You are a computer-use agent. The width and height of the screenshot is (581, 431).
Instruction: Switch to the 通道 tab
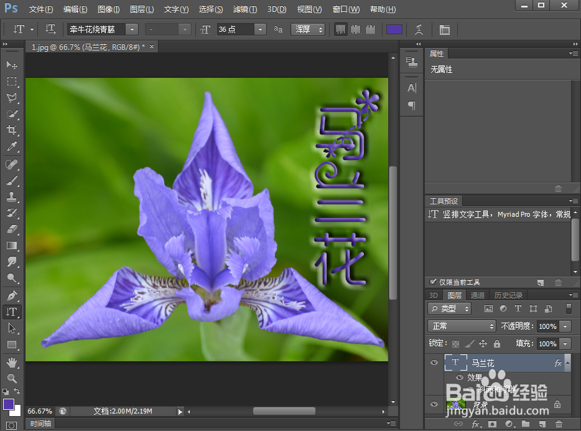coord(478,295)
